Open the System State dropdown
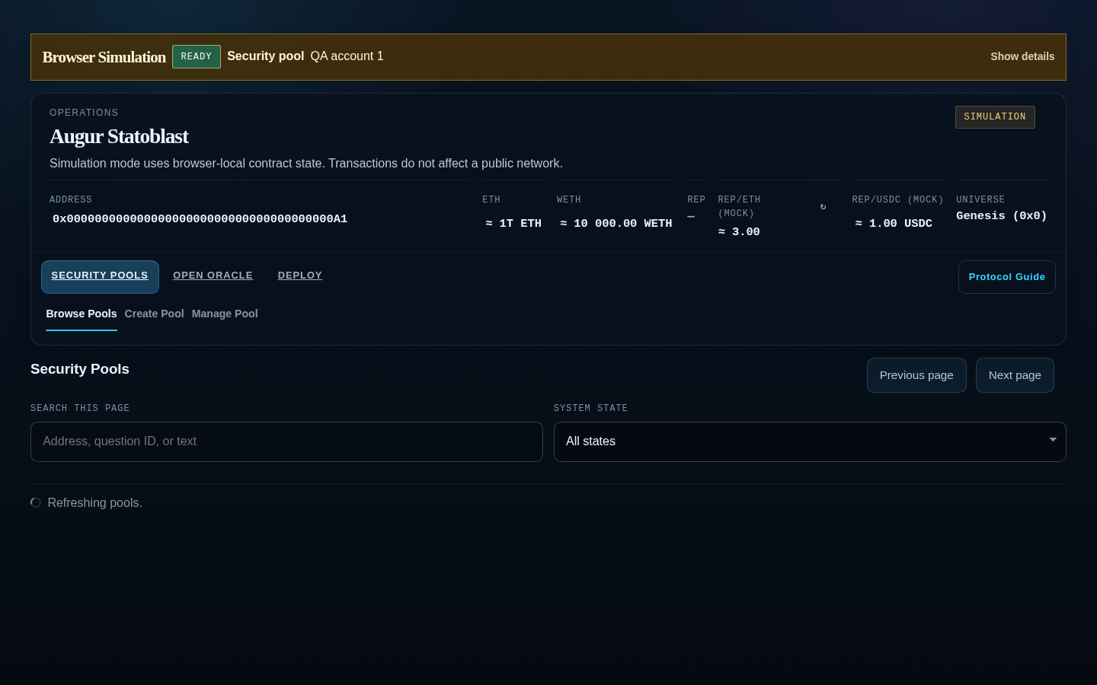This screenshot has height=685, width=1097. coord(810,441)
